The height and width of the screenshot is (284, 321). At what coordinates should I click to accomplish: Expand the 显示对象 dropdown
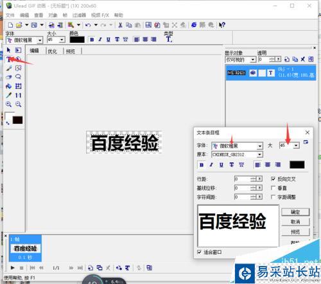[x=253, y=60]
